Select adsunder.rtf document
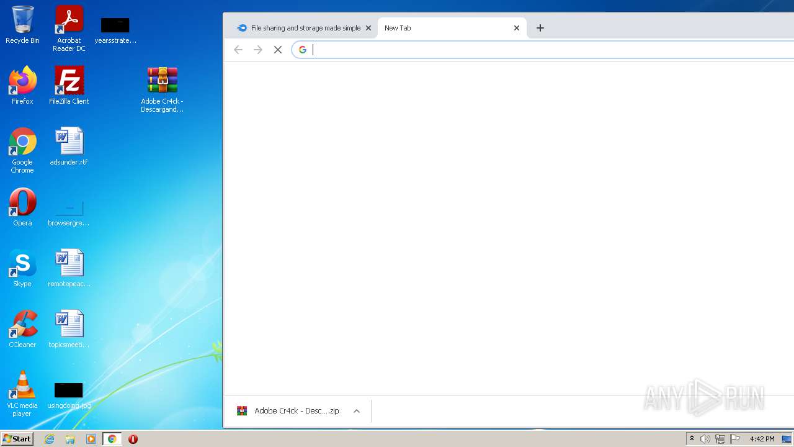This screenshot has height=447, width=794. (69, 147)
